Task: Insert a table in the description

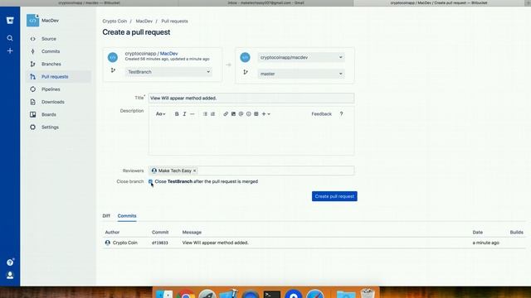Action: pyautogui.click(x=256, y=114)
